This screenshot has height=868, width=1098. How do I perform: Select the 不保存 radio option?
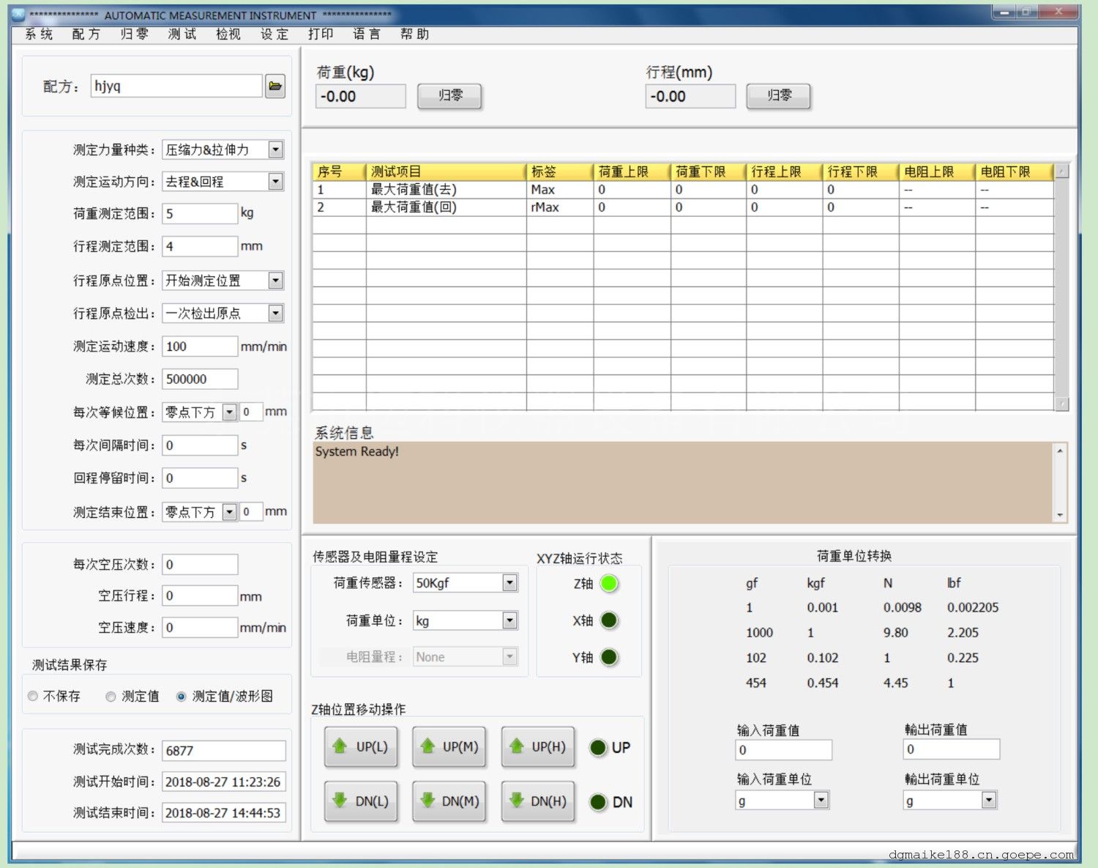pos(33,697)
